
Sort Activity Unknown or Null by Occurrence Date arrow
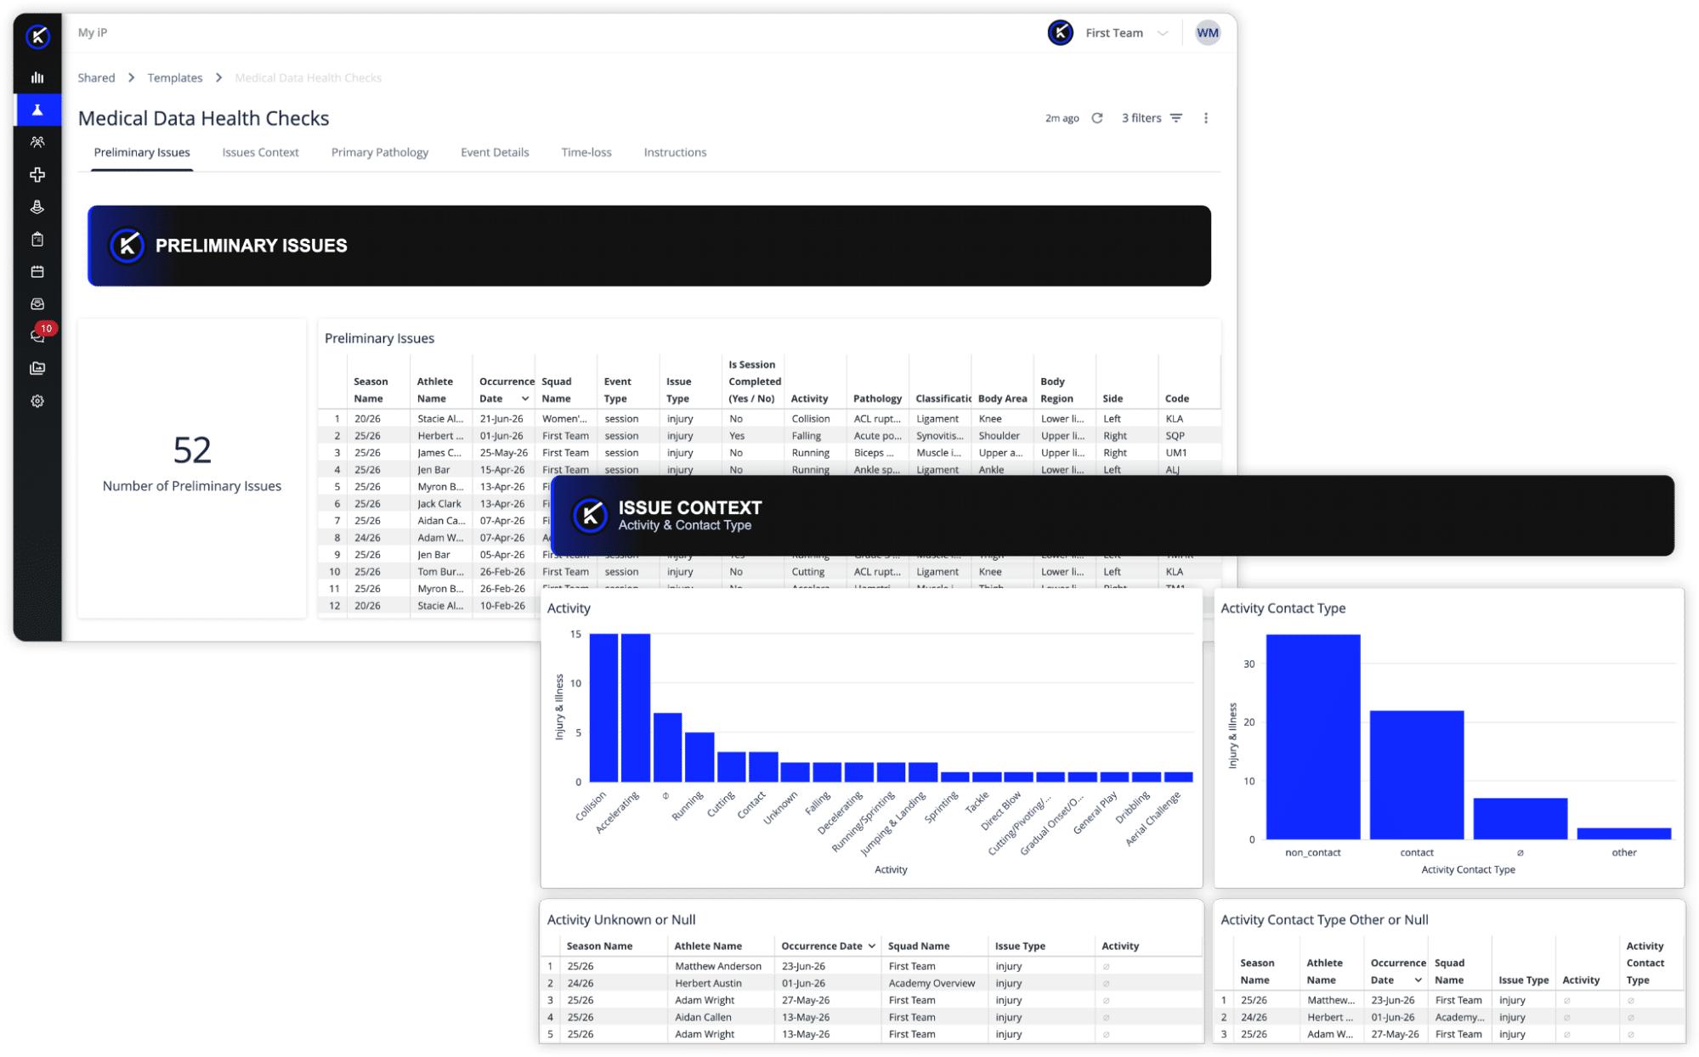[872, 946]
